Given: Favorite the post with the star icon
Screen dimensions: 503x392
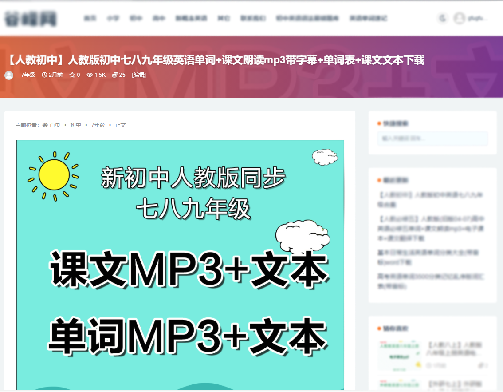Looking at the screenshot, I should (x=72, y=75).
